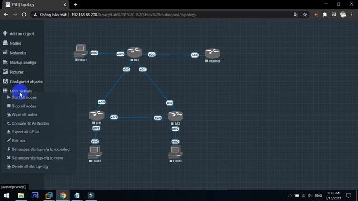Click the Host1 computer icon
The image size is (358, 201).
[81, 50]
